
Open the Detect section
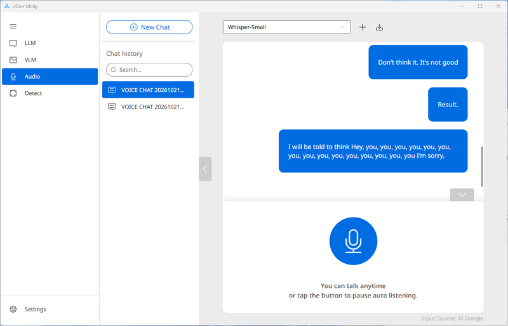tap(50, 93)
